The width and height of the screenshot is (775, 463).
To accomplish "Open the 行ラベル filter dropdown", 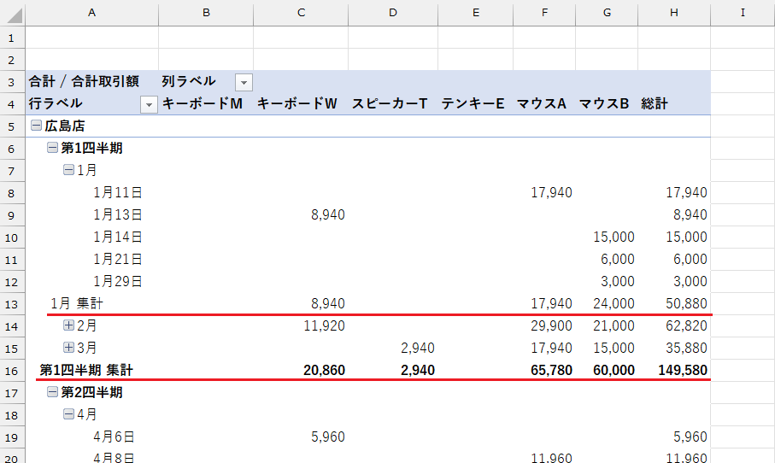I will [x=149, y=104].
